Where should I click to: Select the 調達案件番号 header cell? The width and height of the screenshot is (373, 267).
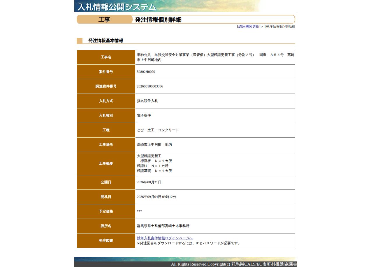pos(106,86)
